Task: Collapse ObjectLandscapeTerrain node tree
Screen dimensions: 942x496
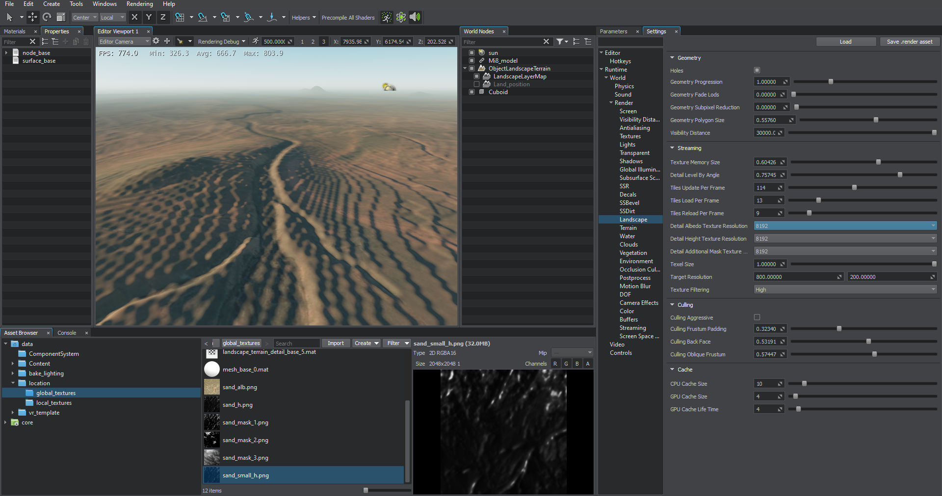Action: click(x=465, y=69)
